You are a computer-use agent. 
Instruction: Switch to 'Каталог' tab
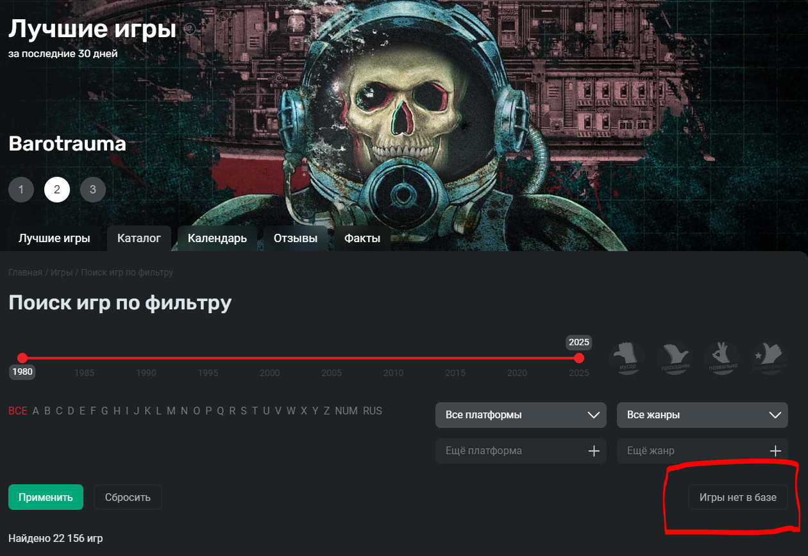tap(139, 238)
